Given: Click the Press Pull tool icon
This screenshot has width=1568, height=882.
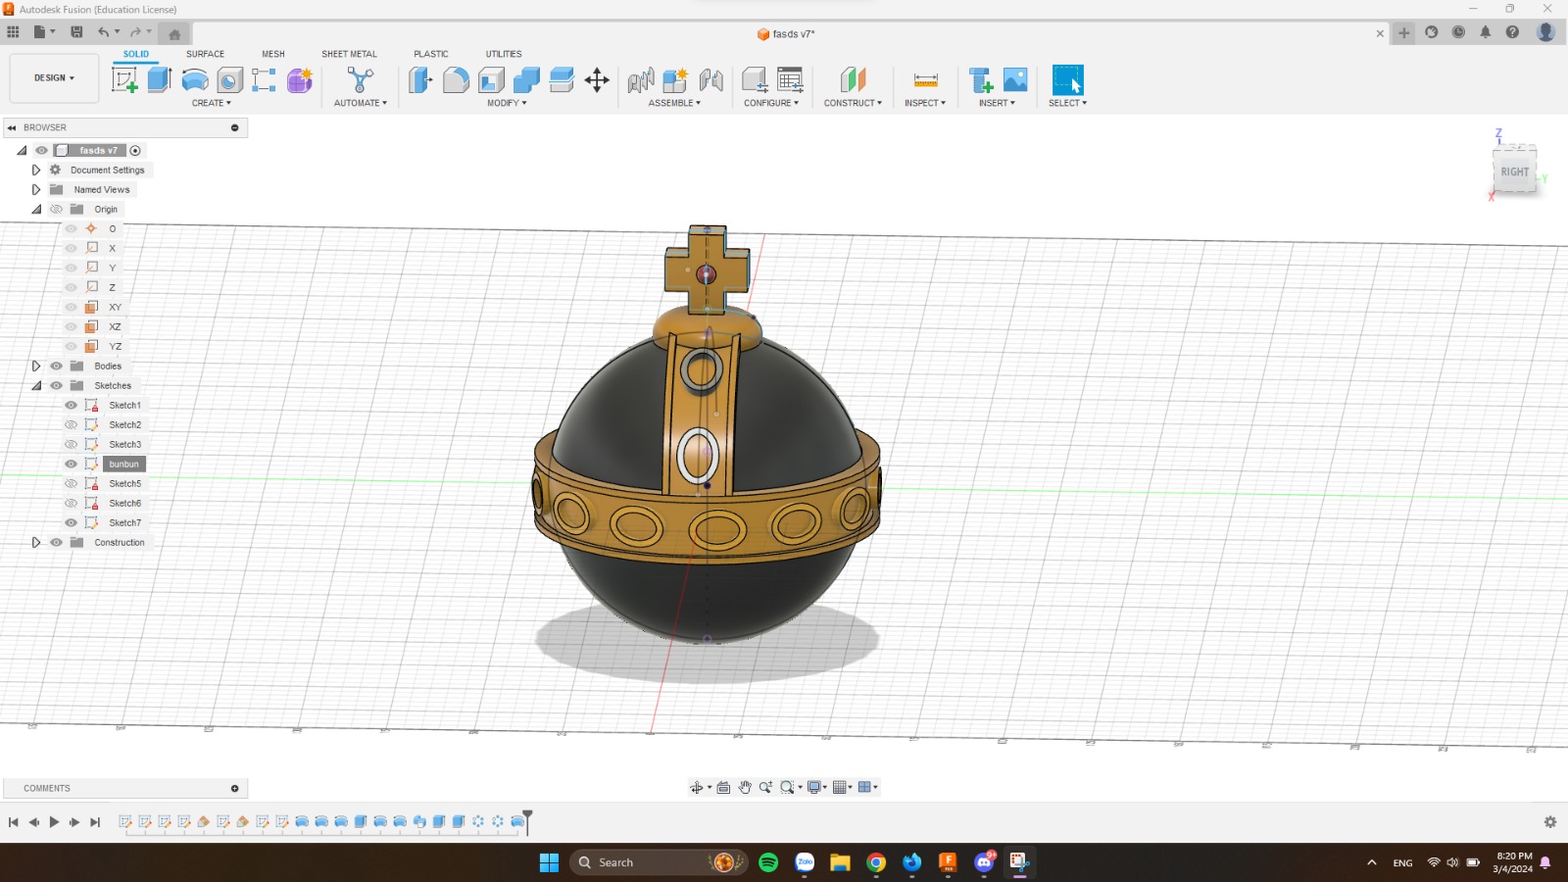Looking at the screenshot, I should 420,80.
